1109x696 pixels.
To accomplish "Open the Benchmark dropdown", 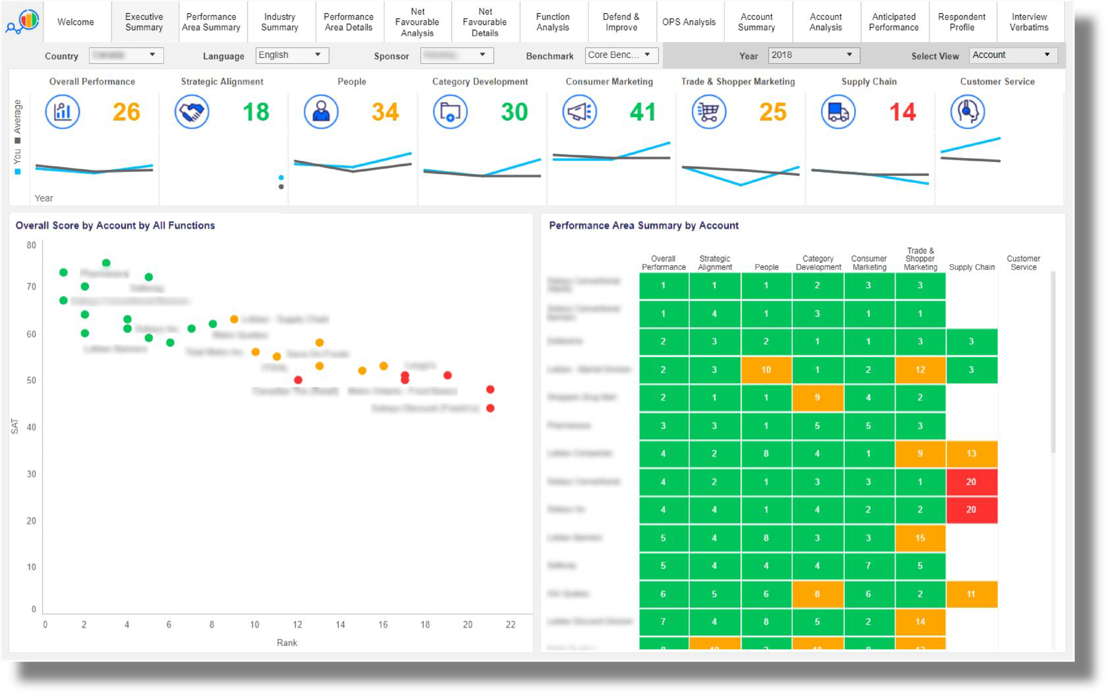I will 621,55.
